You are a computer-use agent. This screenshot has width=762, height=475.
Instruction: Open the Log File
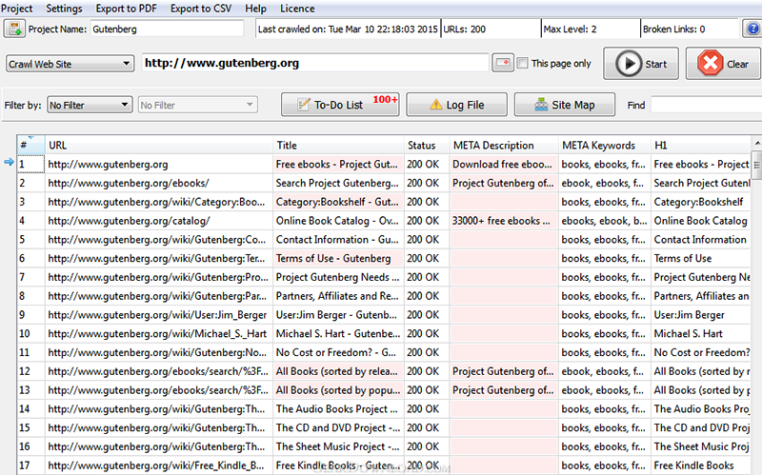(x=457, y=105)
